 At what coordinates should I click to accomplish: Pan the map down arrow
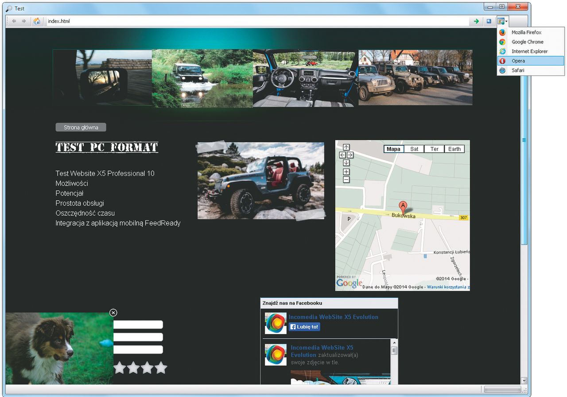[x=346, y=163]
